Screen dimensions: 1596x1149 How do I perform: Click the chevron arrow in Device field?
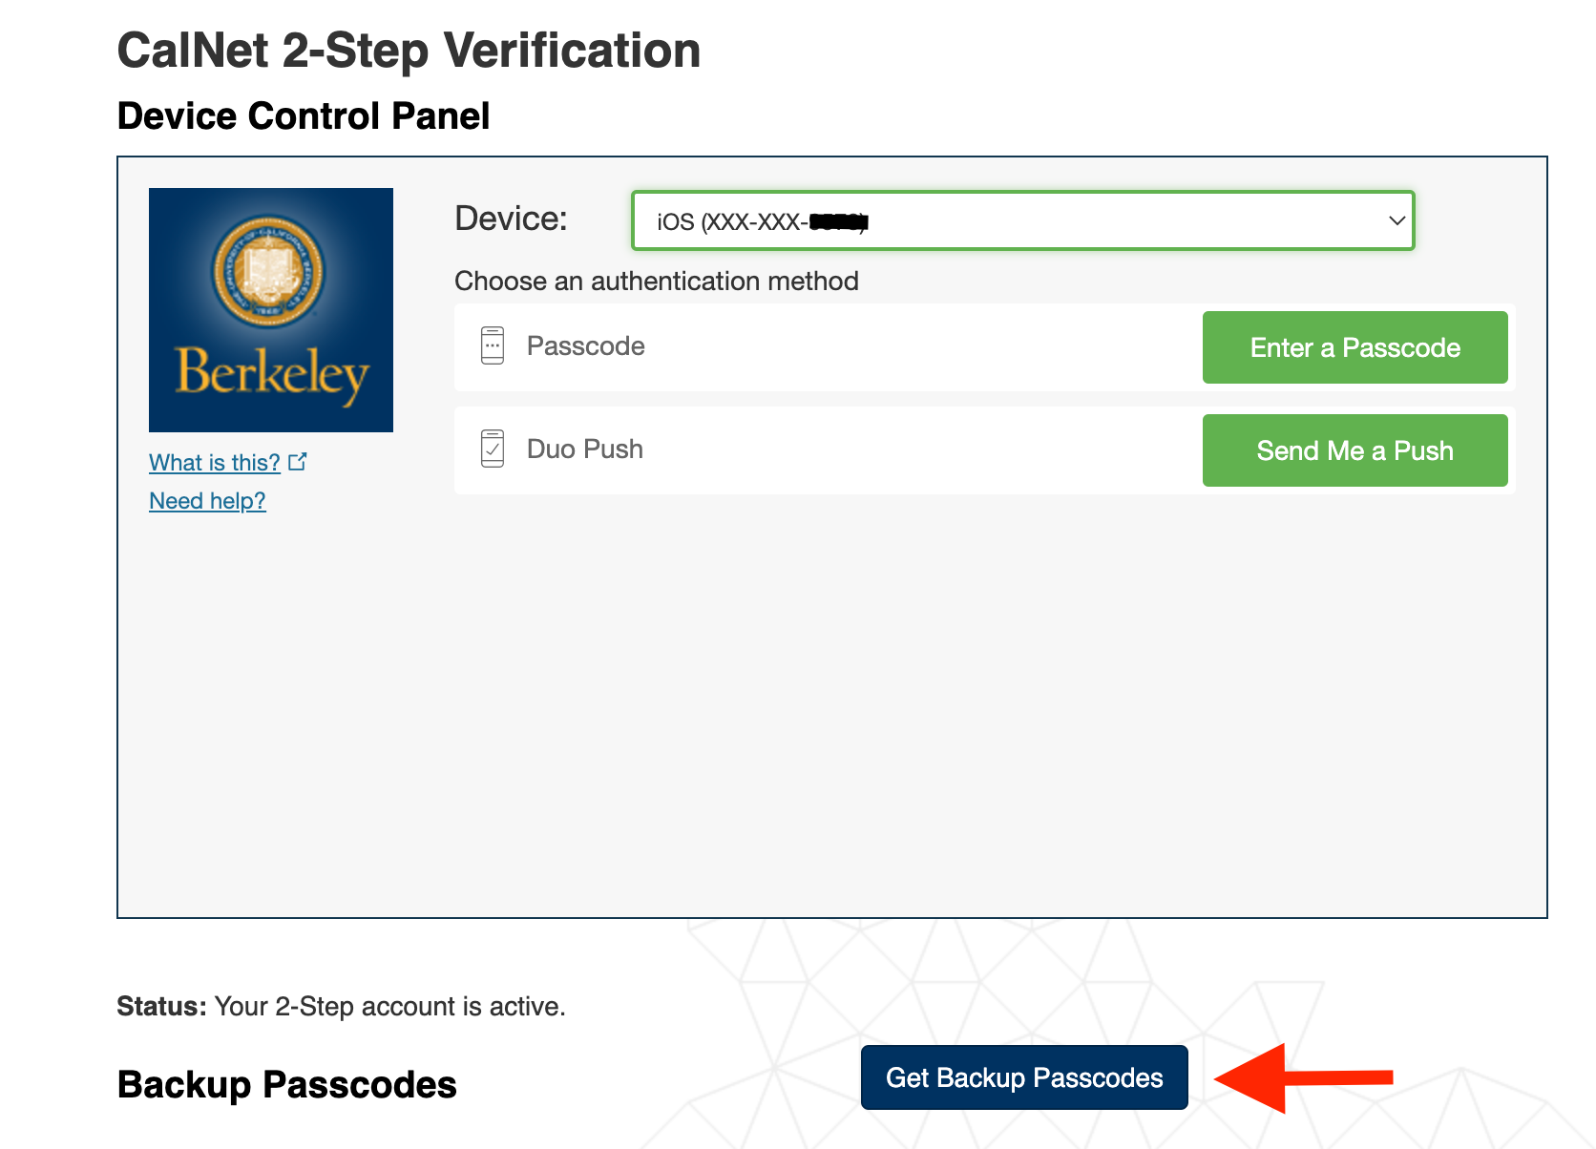tap(1396, 221)
